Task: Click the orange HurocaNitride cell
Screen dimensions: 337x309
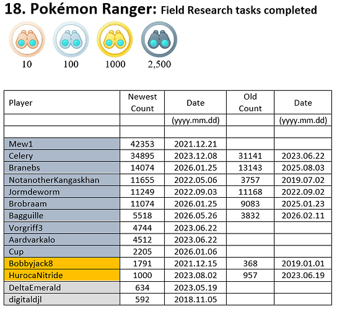Action: click(62, 276)
